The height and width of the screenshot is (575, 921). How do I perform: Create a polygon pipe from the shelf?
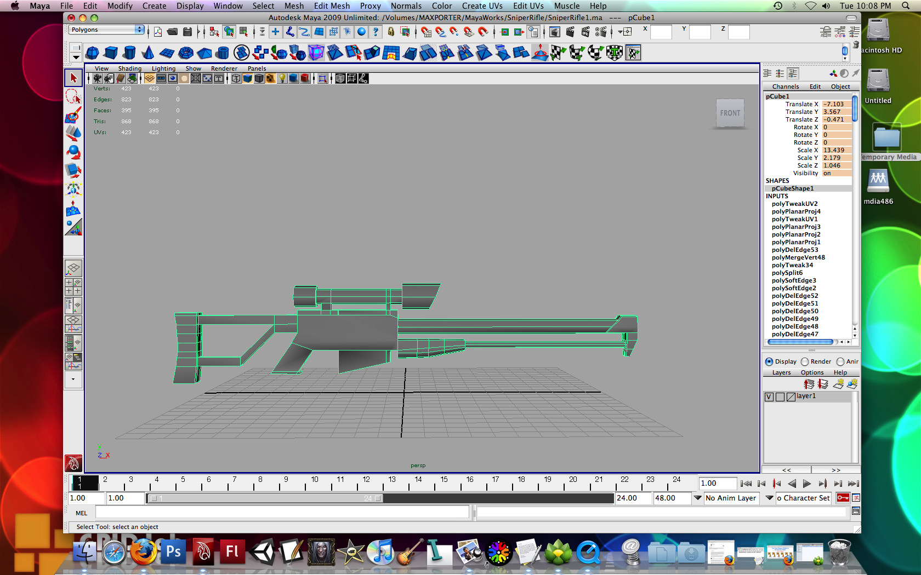coord(223,53)
